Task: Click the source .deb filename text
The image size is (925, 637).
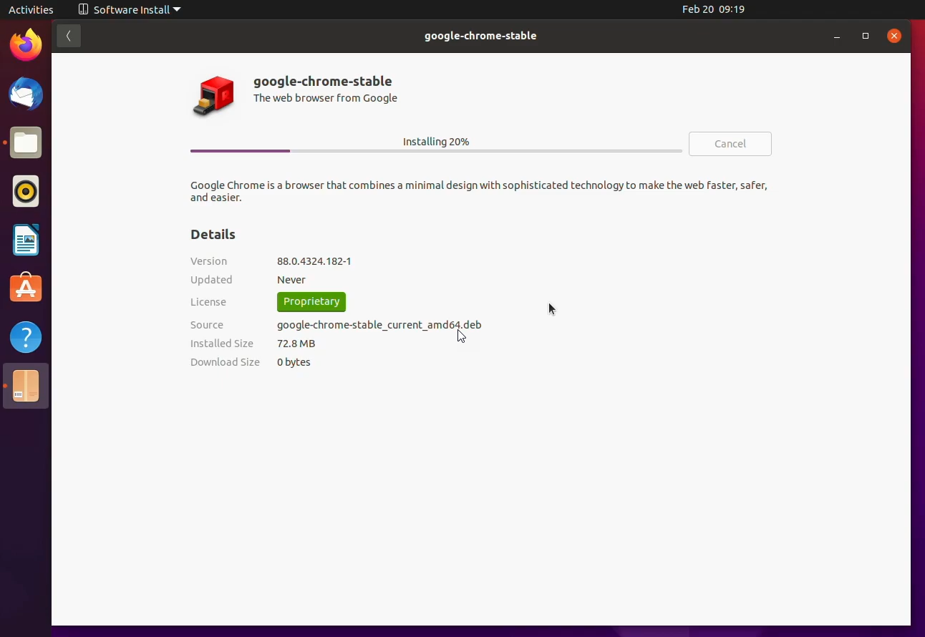Action: 379,325
